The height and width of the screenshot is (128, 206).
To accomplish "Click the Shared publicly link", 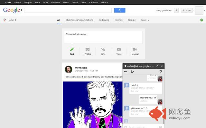I will [x=81, y=71].
